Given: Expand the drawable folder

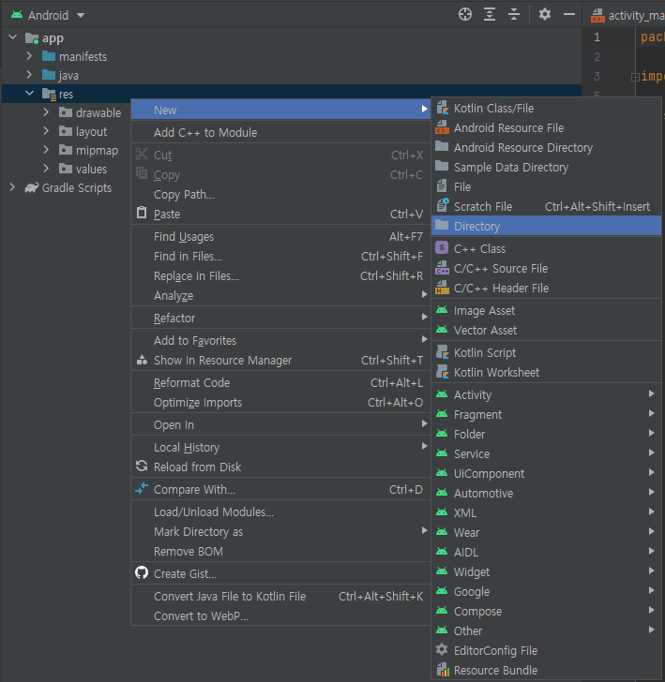Looking at the screenshot, I should pyautogui.click(x=46, y=112).
